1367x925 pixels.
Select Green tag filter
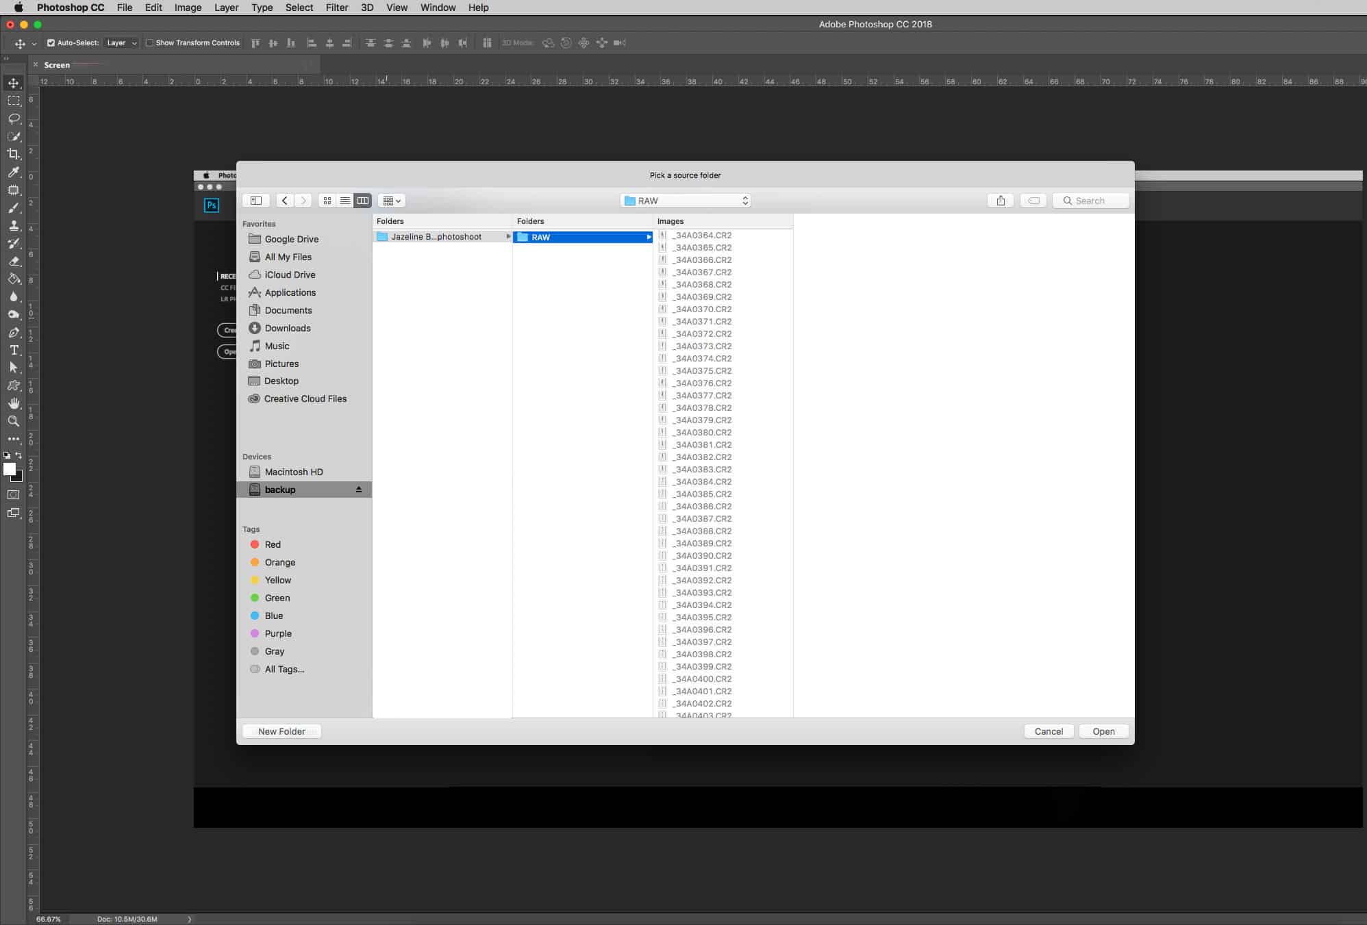pyautogui.click(x=277, y=598)
